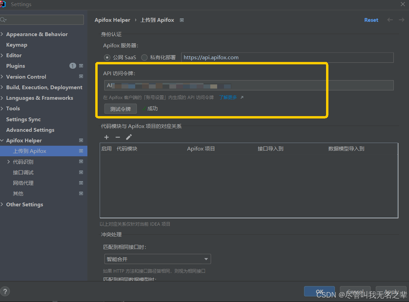Open 网络代理 settings page
The width and height of the screenshot is (409, 302).
pyautogui.click(x=23, y=183)
